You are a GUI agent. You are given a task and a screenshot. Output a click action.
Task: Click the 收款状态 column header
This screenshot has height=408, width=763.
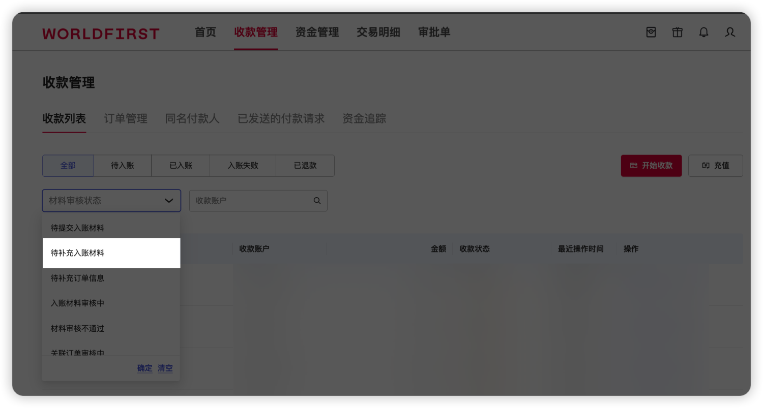tap(475, 249)
